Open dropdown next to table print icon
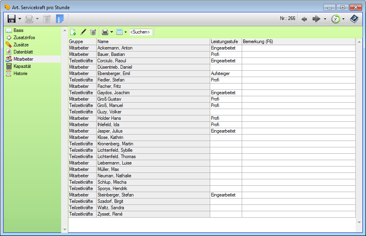Image resolution: width=366 pixels, height=236 pixels. pyautogui.click(x=111, y=32)
